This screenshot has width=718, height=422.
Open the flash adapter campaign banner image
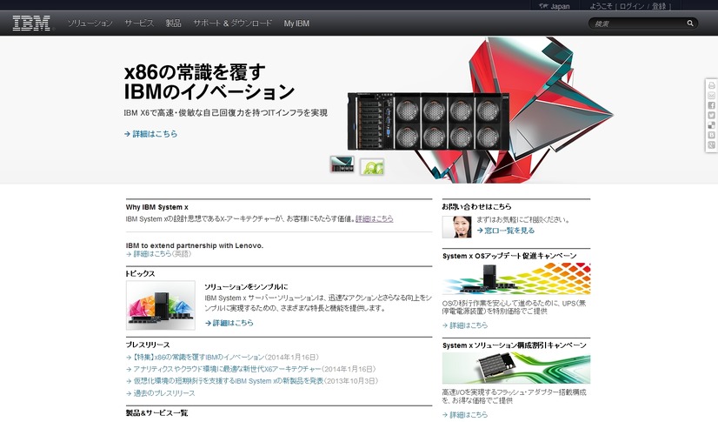coord(516,368)
